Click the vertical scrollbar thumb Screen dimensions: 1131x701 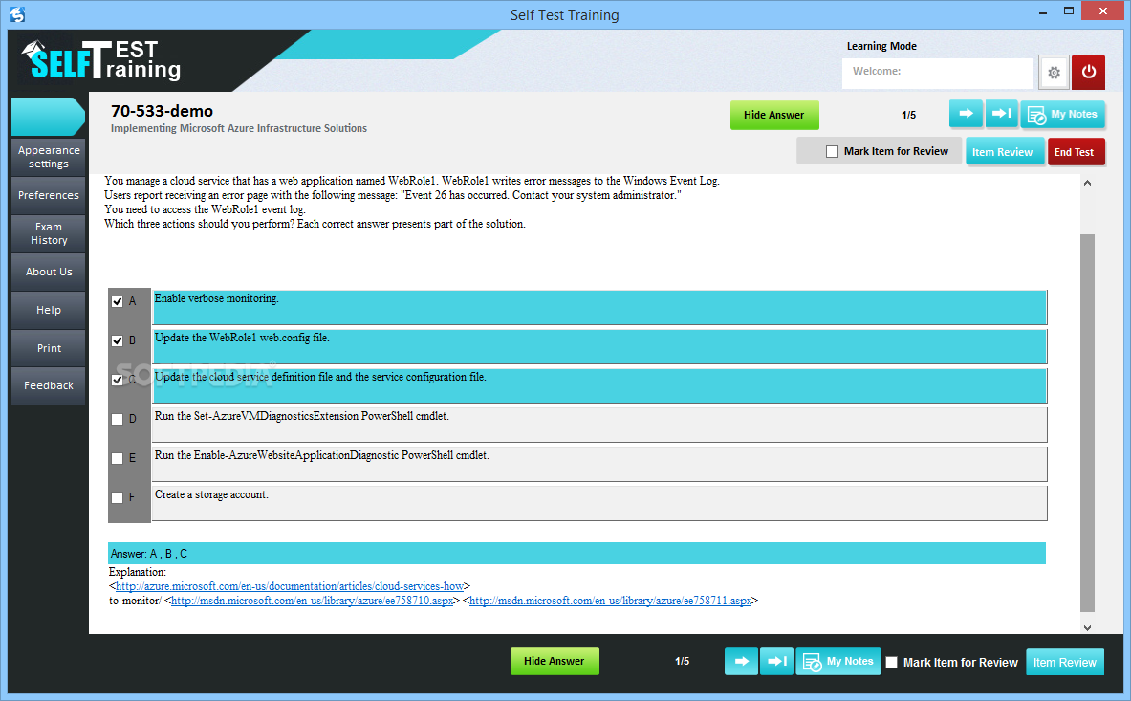tap(1087, 423)
